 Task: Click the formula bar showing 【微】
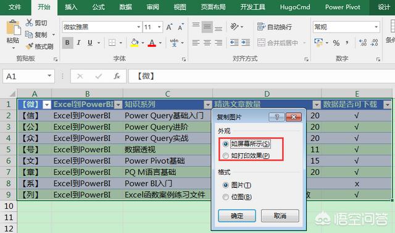(x=262, y=76)
